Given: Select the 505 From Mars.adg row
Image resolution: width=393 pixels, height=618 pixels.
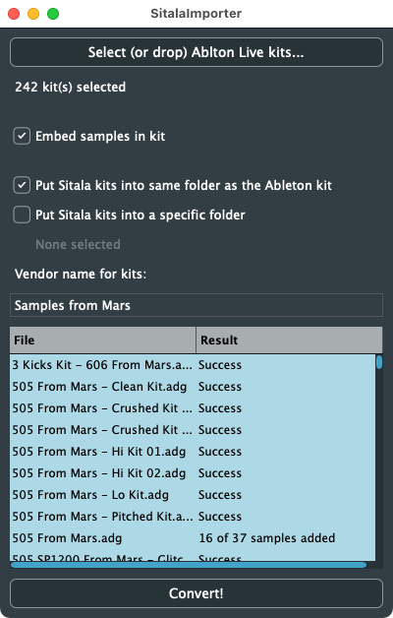Looking at the screenshot, I should pos(193,538).
